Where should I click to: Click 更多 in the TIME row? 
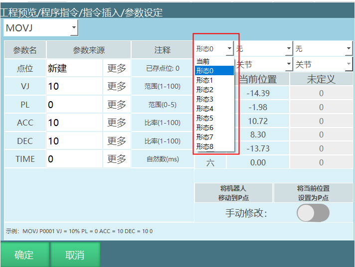pos(117,159)
